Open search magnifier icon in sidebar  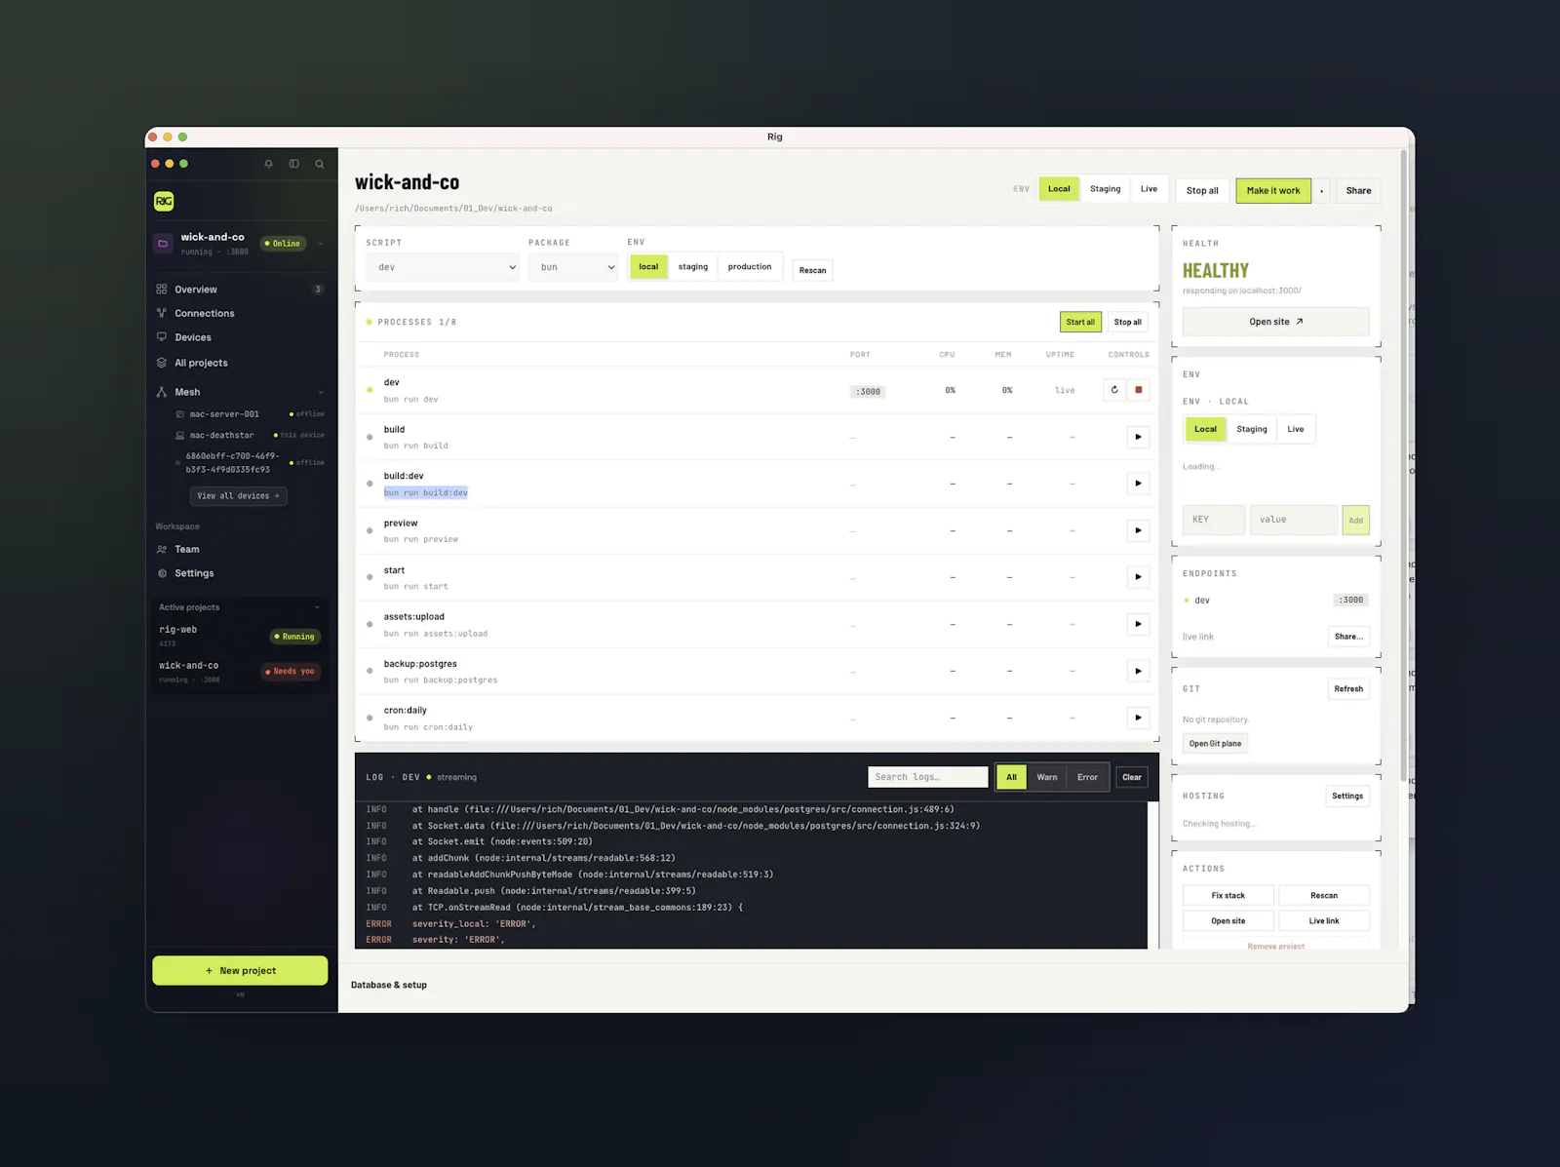[319, 164]
